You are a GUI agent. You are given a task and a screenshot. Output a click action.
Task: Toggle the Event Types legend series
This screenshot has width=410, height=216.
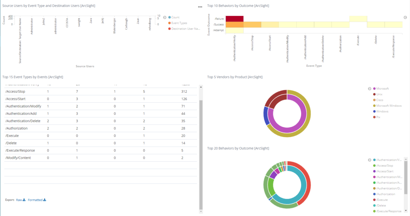[177, 23]
